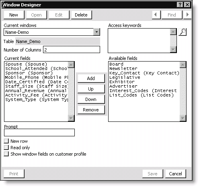Click the Cancel button
Screen dimensions: 199x187
coord(176,174)
